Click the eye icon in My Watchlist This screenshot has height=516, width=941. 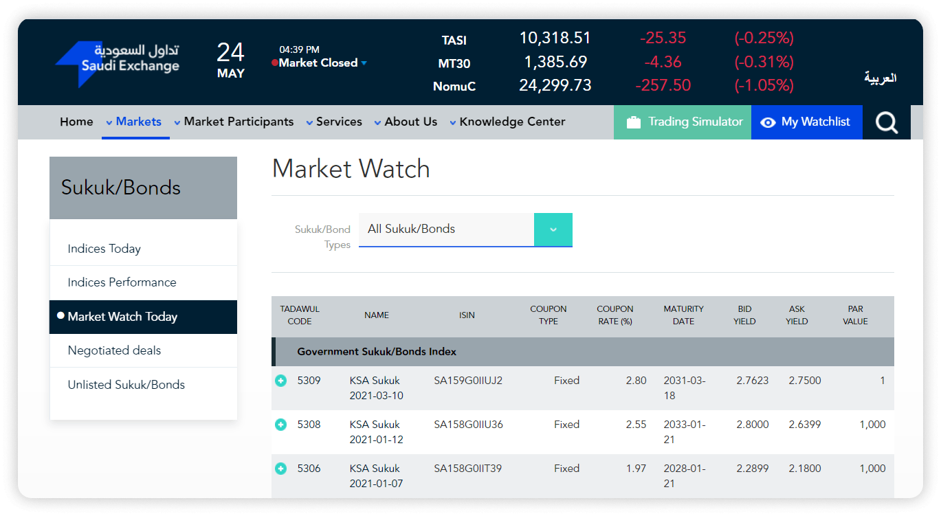[x=768, y=122]
